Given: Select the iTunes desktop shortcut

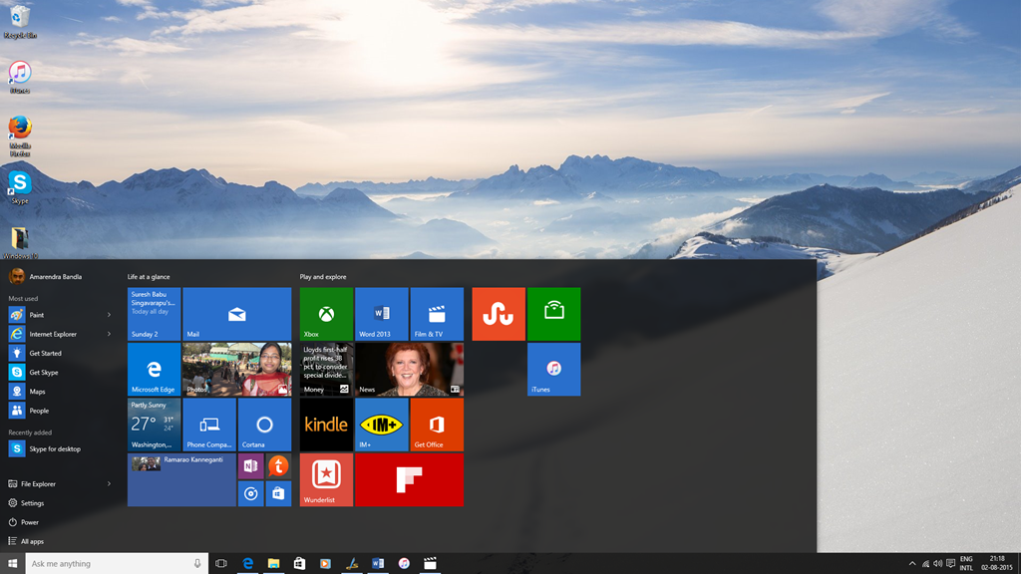Looking at the screenshot, I should click(20, 77).
